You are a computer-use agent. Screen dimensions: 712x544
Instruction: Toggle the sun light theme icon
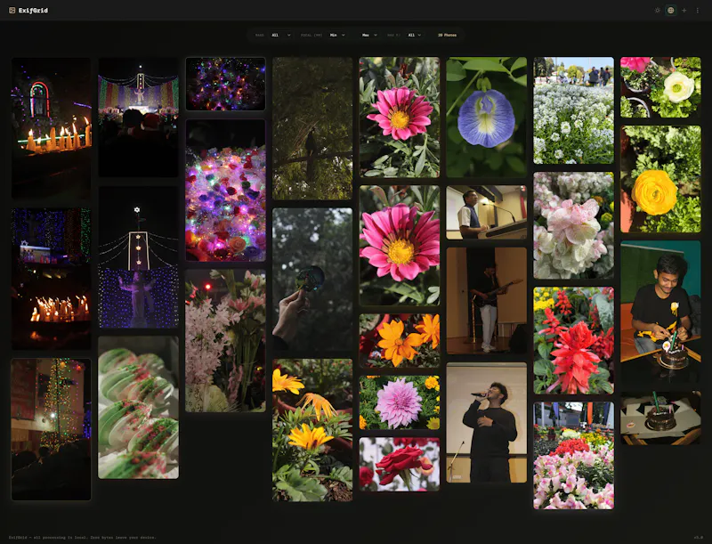point(657,11)
